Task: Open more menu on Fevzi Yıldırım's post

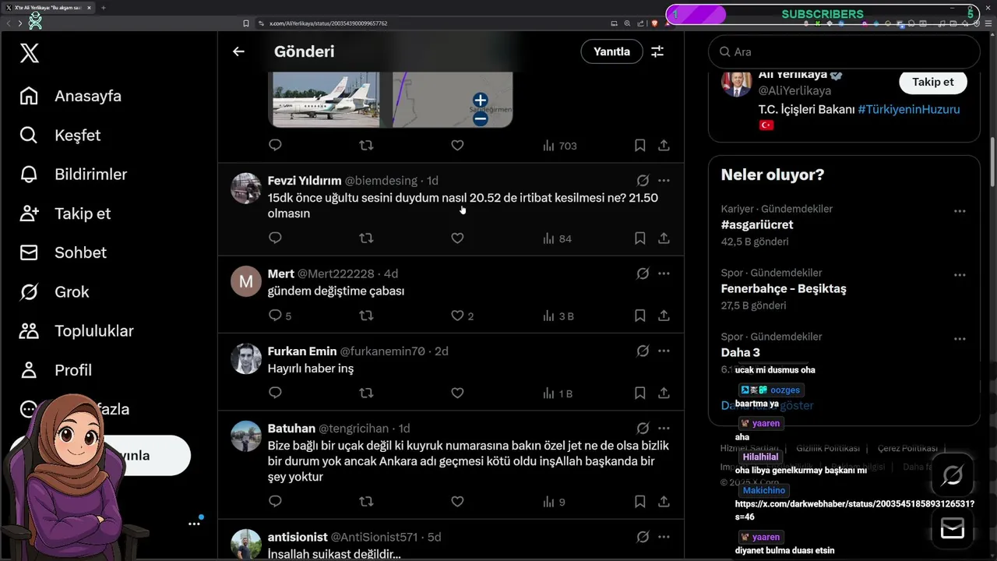Action: tap(664, 181)
